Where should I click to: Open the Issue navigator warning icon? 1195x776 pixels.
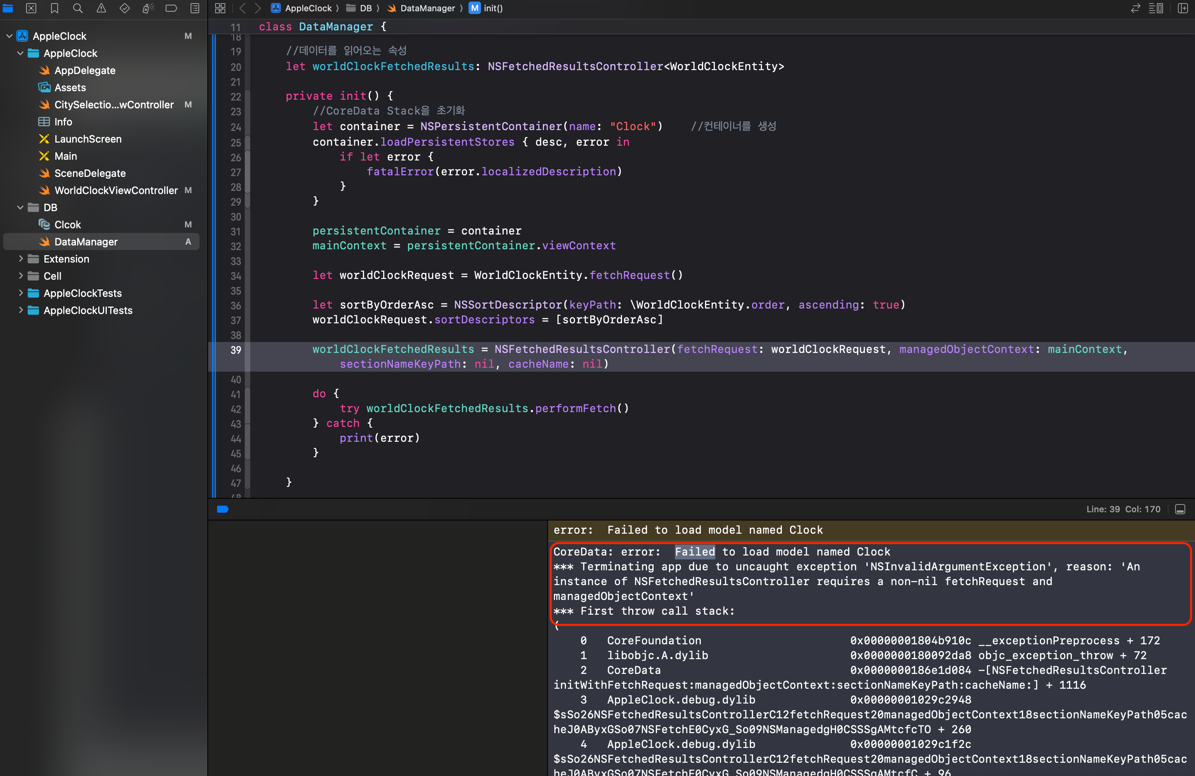[x=101, y=8]
